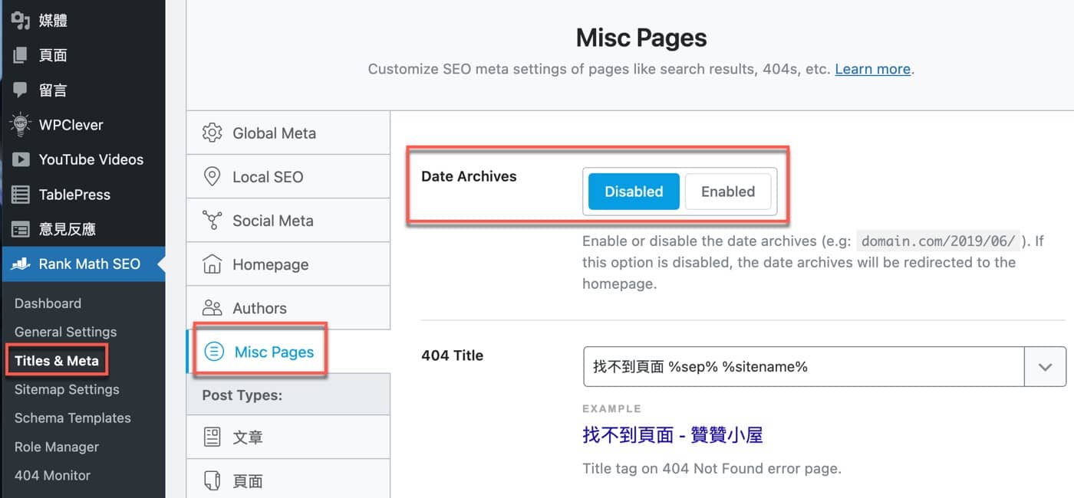The width and height of the screenshot is (1074, 498).
Task: Open Rank Math General Settings
Action: point(65,332)
